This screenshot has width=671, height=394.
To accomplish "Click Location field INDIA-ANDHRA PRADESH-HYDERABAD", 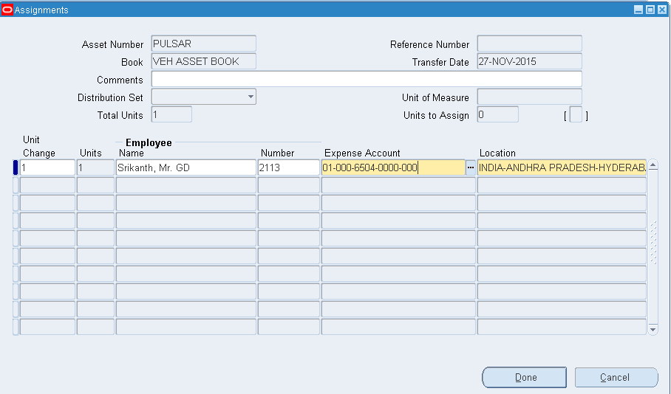I will click(x=561, y=168).
